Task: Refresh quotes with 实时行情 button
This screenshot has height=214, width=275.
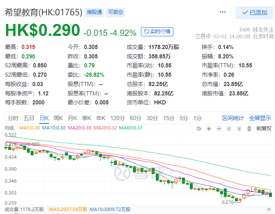Action: point(157,32)
